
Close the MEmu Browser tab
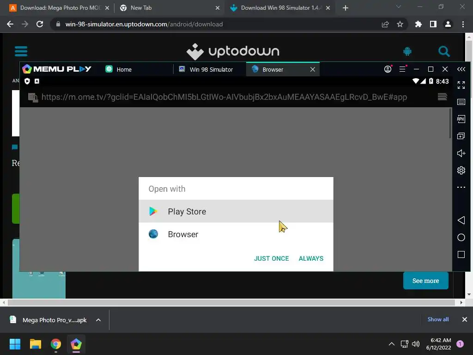pyautogui.click(x=313, y=69)
